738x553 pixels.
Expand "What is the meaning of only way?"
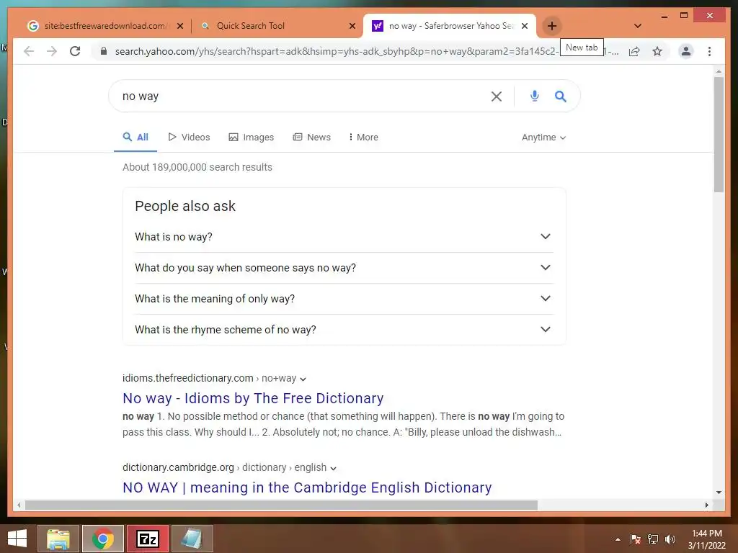tap(344, 299)
